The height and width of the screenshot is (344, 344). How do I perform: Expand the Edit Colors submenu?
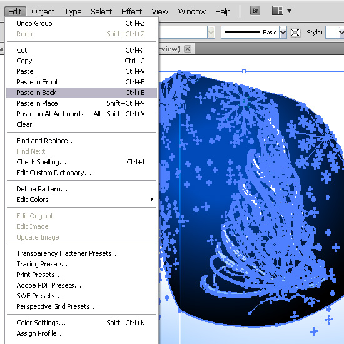(x=81, y=200)
